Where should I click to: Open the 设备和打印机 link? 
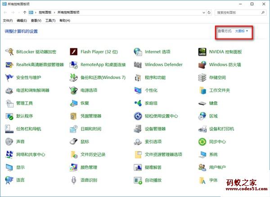(x=221, y=129)
